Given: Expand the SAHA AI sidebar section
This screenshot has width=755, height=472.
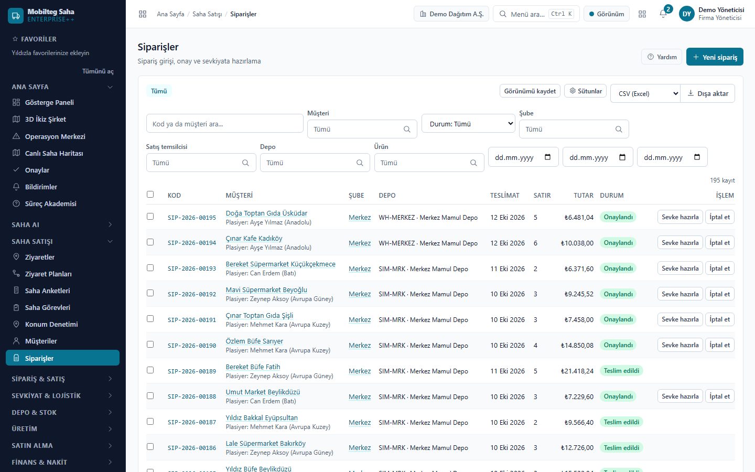Looking at the screenshot, I should pyautogui.click(x=62, y=224).
